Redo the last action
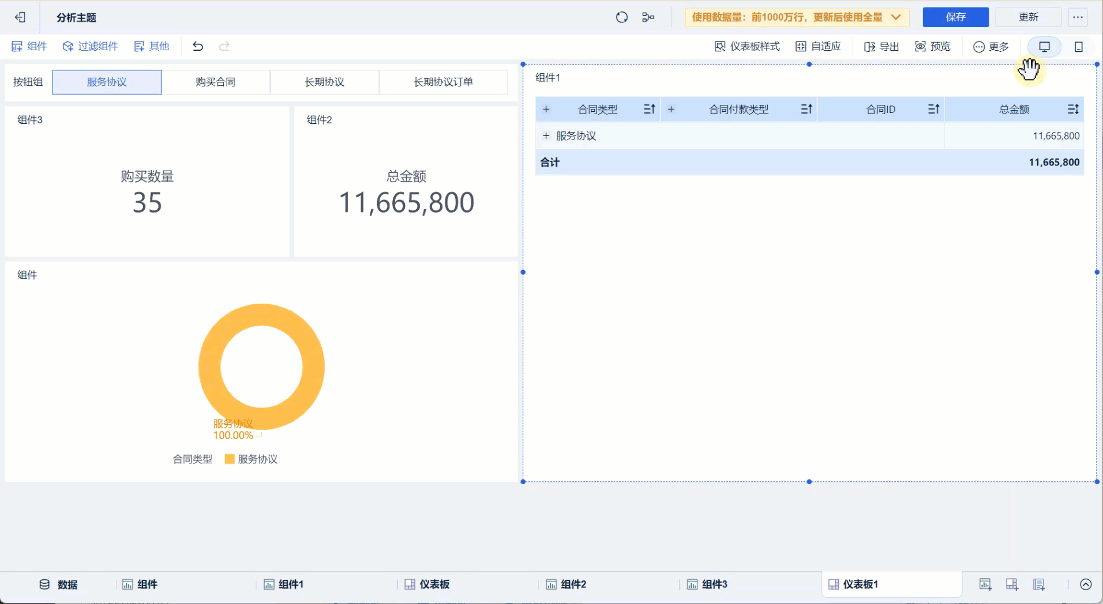 pyautogui.click(x=224, y=47)
